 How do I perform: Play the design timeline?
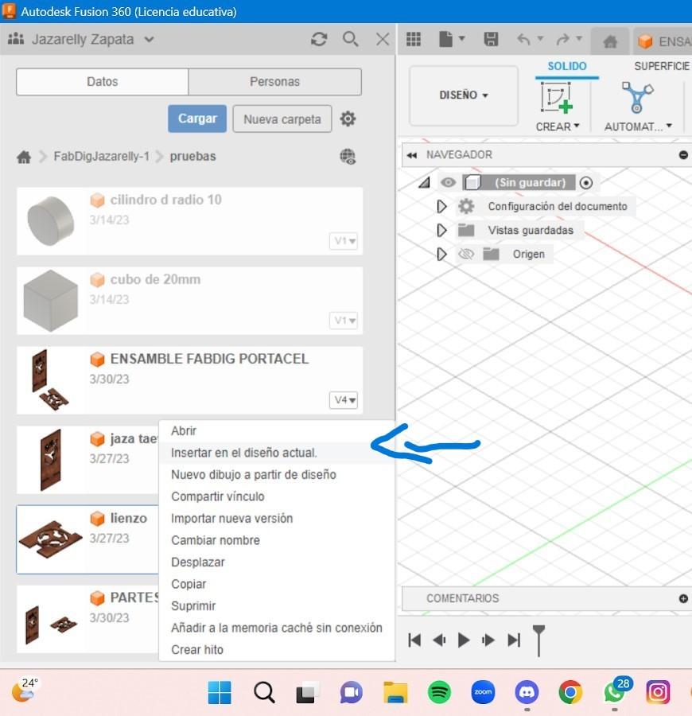(463, 640)
